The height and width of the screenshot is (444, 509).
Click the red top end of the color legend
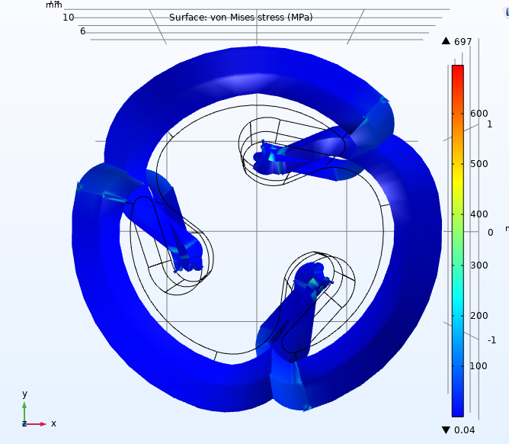click(x=457, y=69)
